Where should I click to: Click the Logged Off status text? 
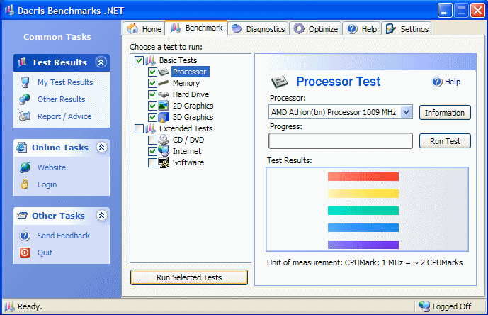452,306
